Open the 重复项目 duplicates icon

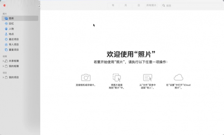6,50
